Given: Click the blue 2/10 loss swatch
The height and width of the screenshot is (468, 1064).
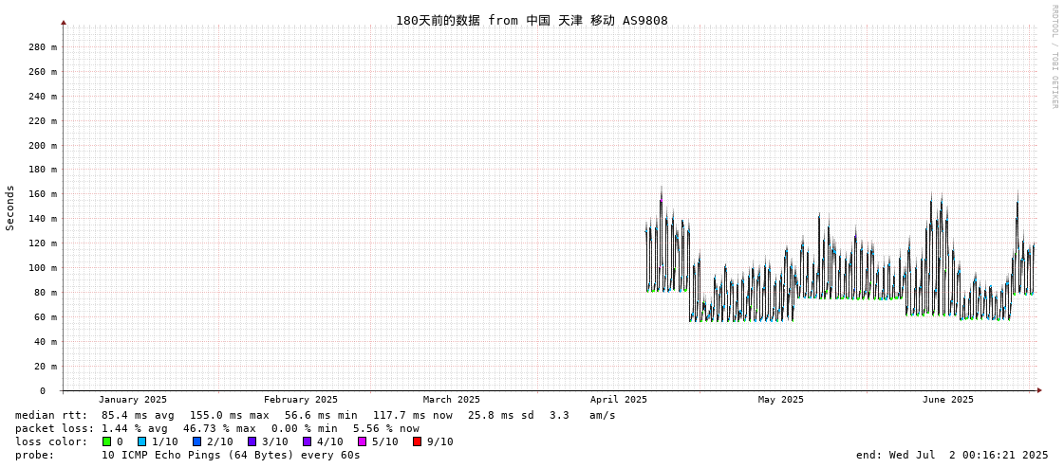Looking at the screenshot, I should (x=196, y=441).
